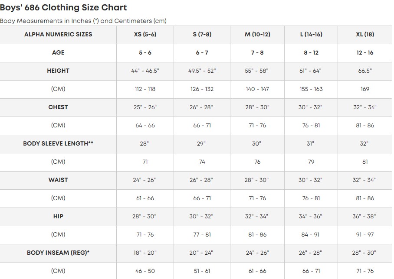Select the 155 - 163 height centimeter cell
This screenshot has width=394, height=279.
point(311,89)
